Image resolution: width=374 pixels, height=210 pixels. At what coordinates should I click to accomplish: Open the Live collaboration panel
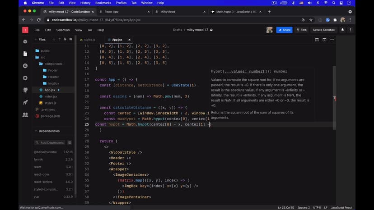tap(25, 114)
